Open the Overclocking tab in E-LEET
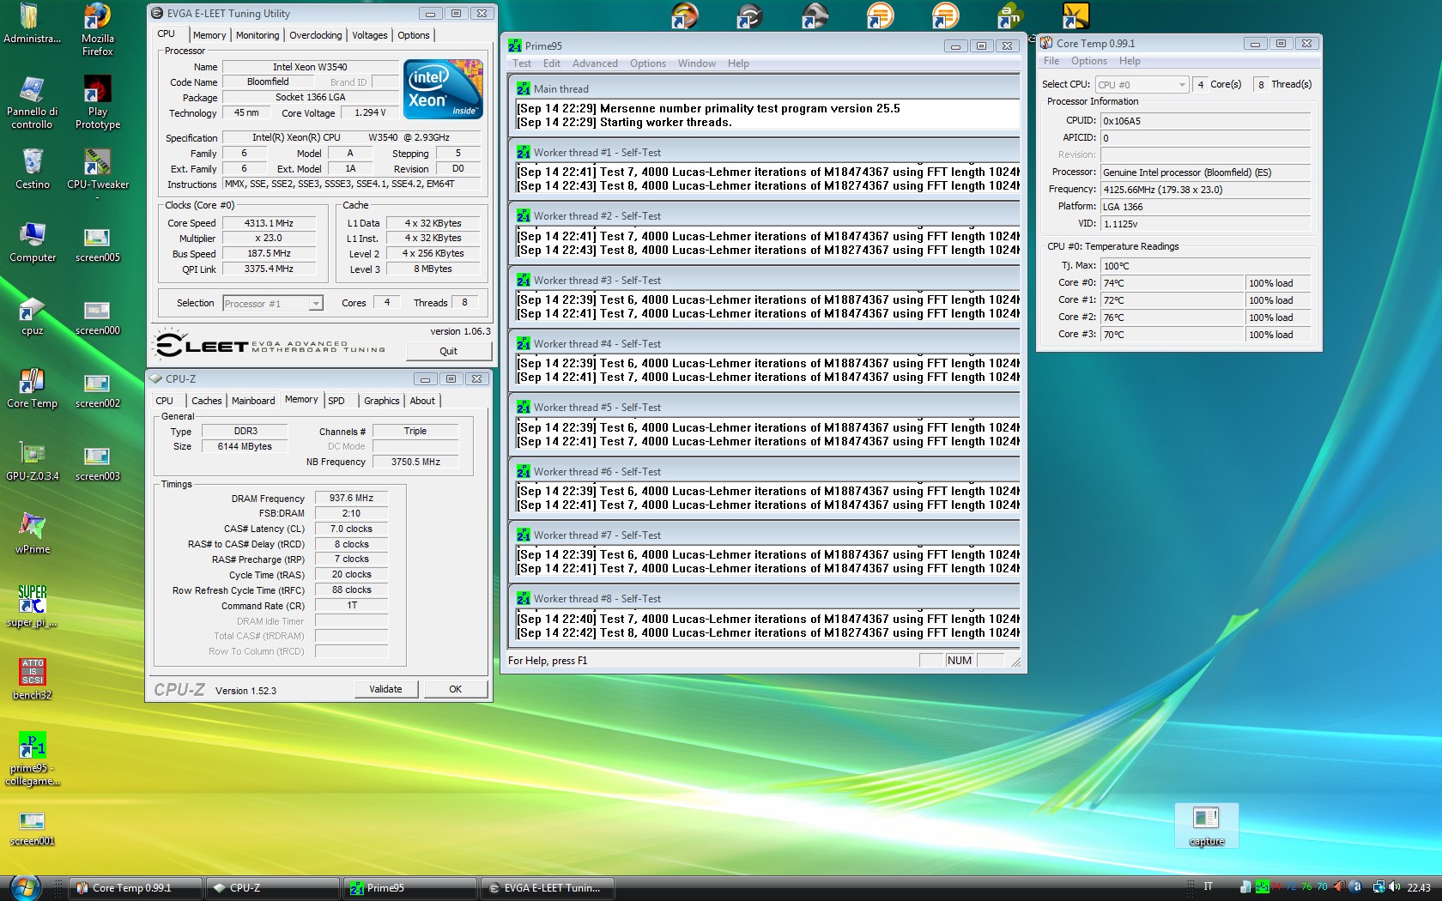The width and height of the screenshot is (1442, 901). 315,35
